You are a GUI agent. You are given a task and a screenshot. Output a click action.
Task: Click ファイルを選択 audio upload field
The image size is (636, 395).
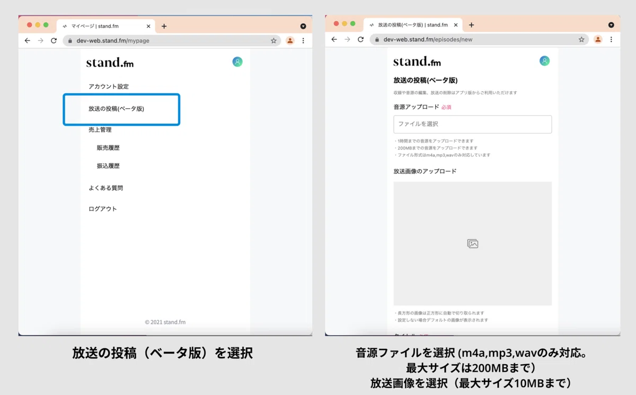[x=473, y=124]
